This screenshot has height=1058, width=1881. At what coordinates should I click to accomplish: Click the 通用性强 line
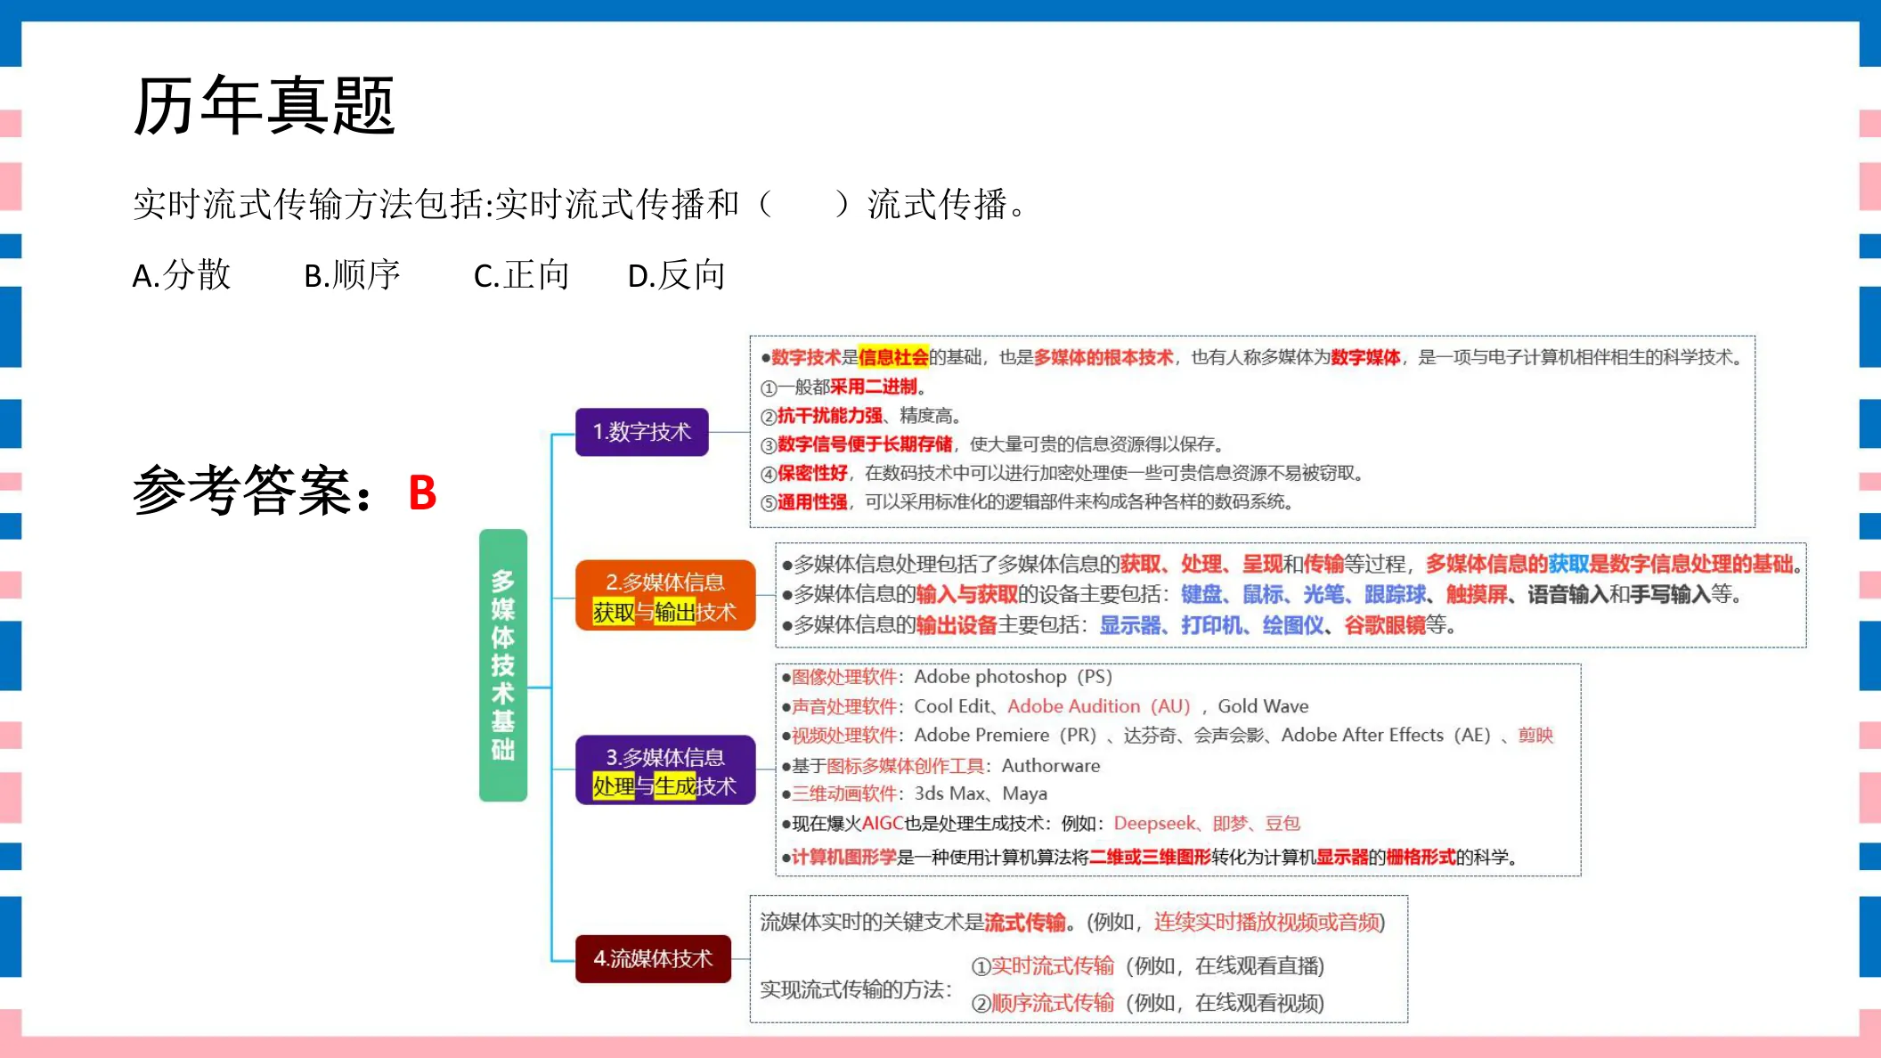(1027, 502)
